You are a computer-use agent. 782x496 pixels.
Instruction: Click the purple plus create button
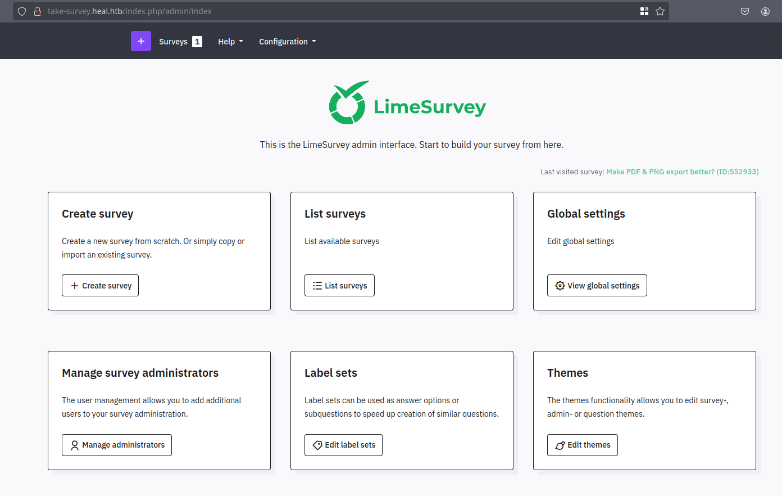[140, 41]
